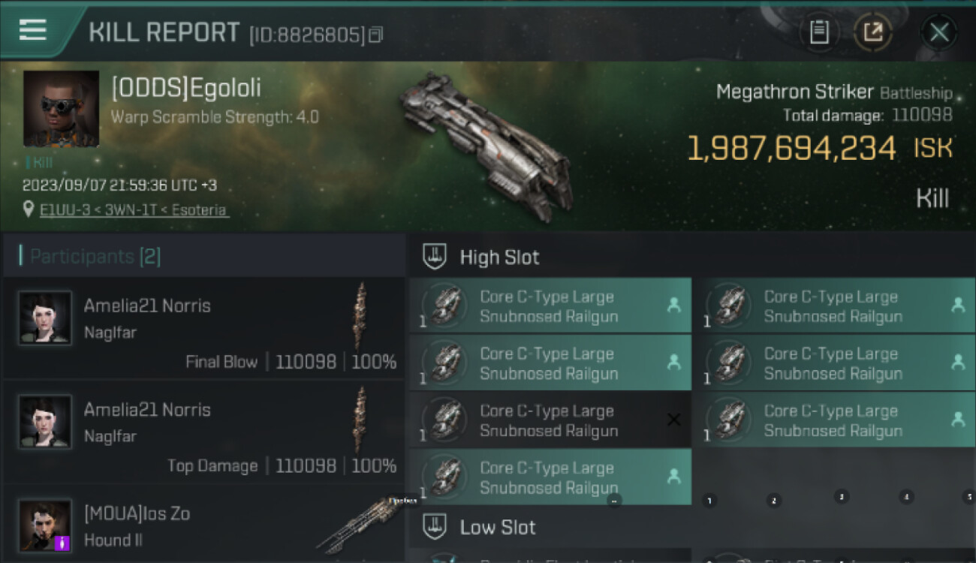976x563 pixels.
Task: Share kill report via export icon
Action: click(x=873, y=32)
